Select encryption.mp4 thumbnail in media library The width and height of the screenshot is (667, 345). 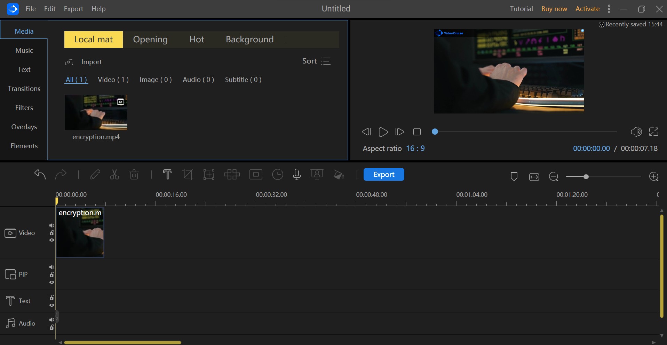pos(96,112)
